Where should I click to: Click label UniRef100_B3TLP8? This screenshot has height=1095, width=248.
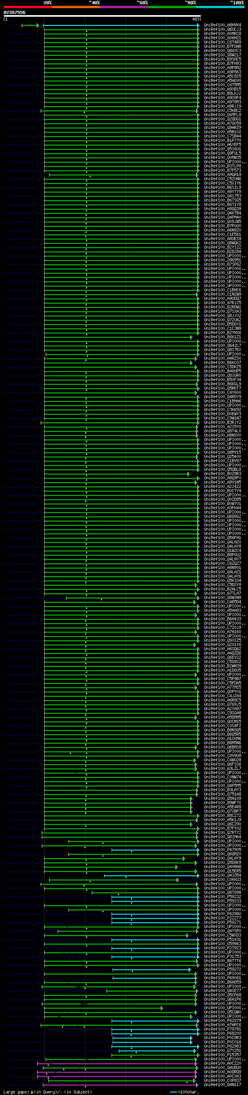(222, 166)
